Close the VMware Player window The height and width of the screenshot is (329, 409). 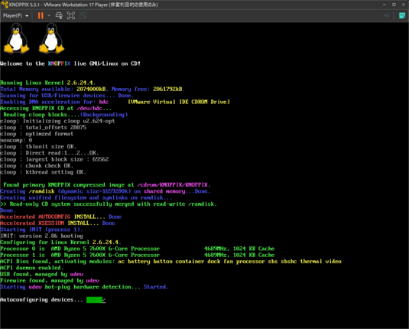pyautogui.click(x=404, y=5)
